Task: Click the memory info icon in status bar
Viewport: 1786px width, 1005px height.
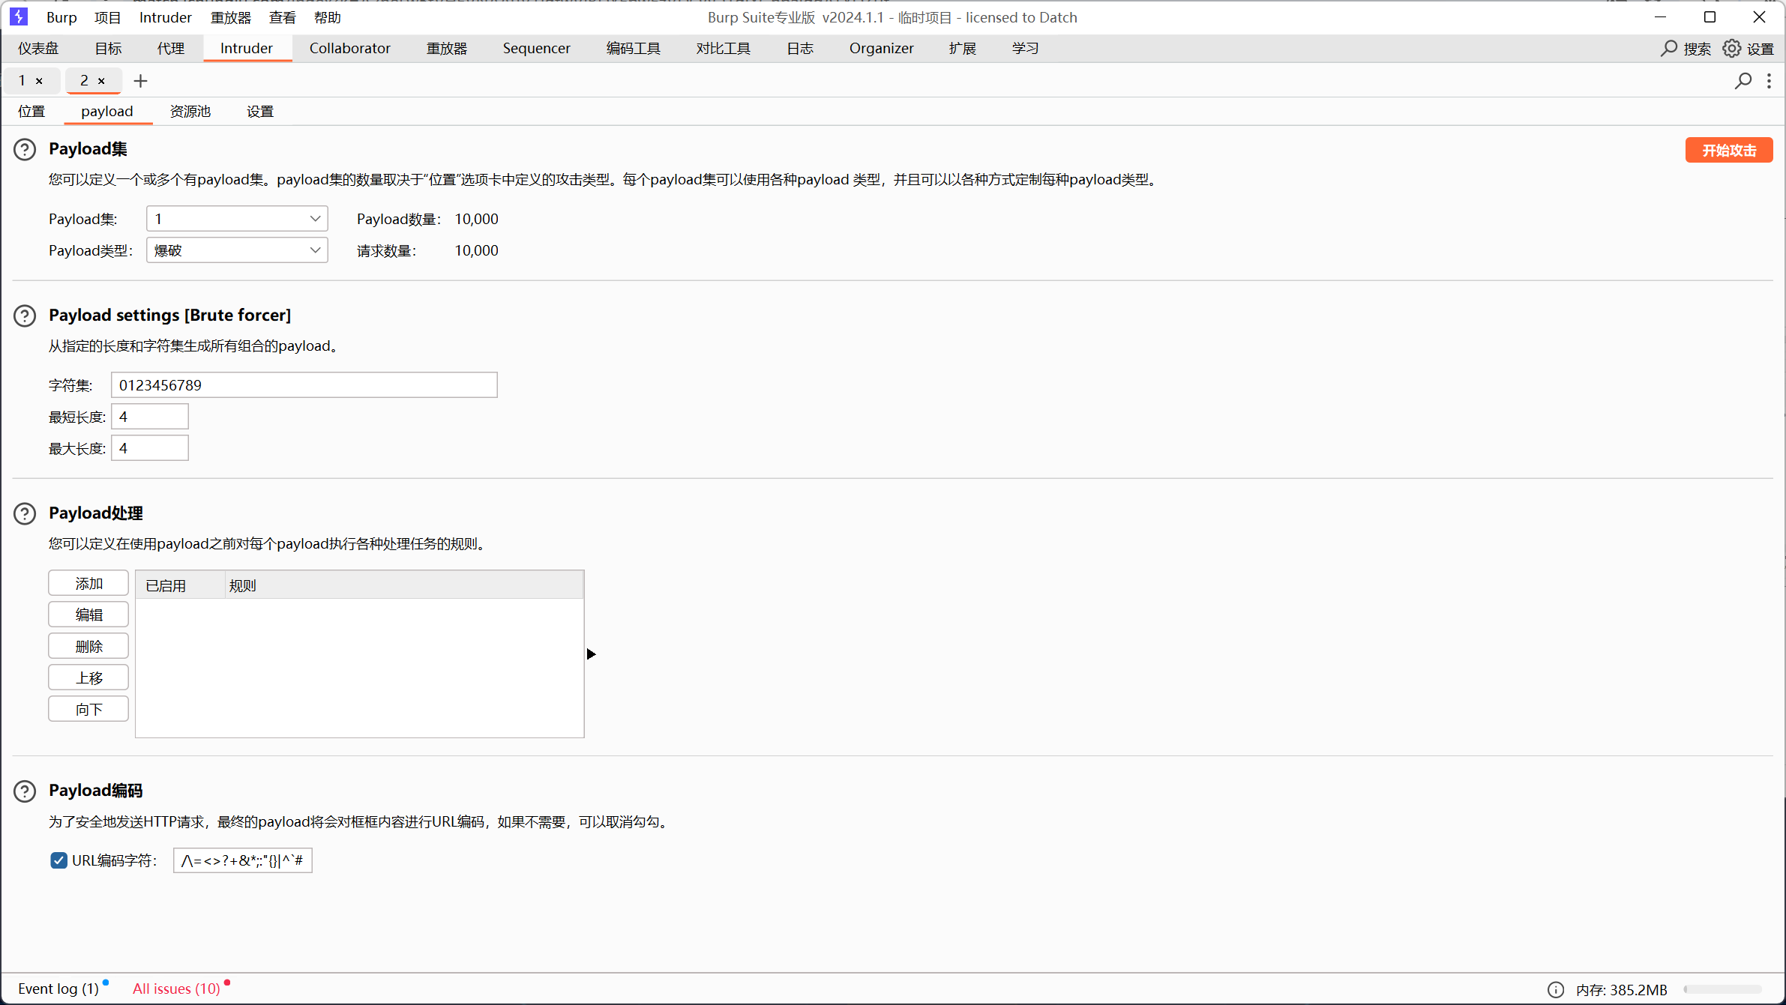Action: 1556,989
